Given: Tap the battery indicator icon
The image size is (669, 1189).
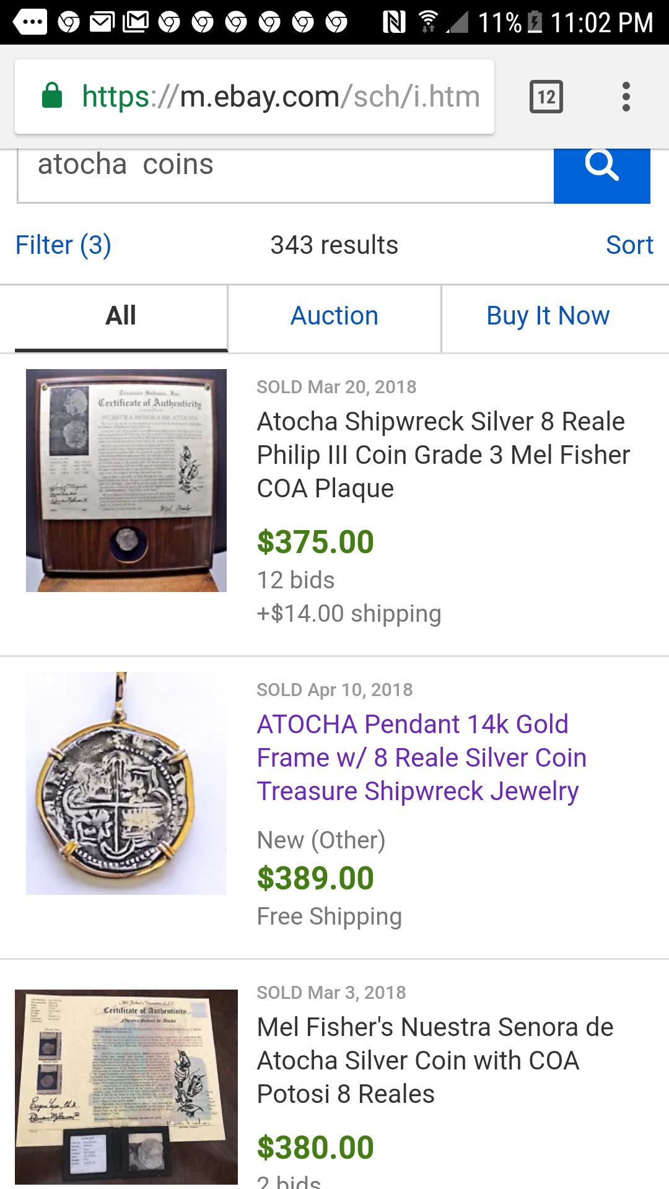Looking at the screenshot, I should (x=535, y=22).
